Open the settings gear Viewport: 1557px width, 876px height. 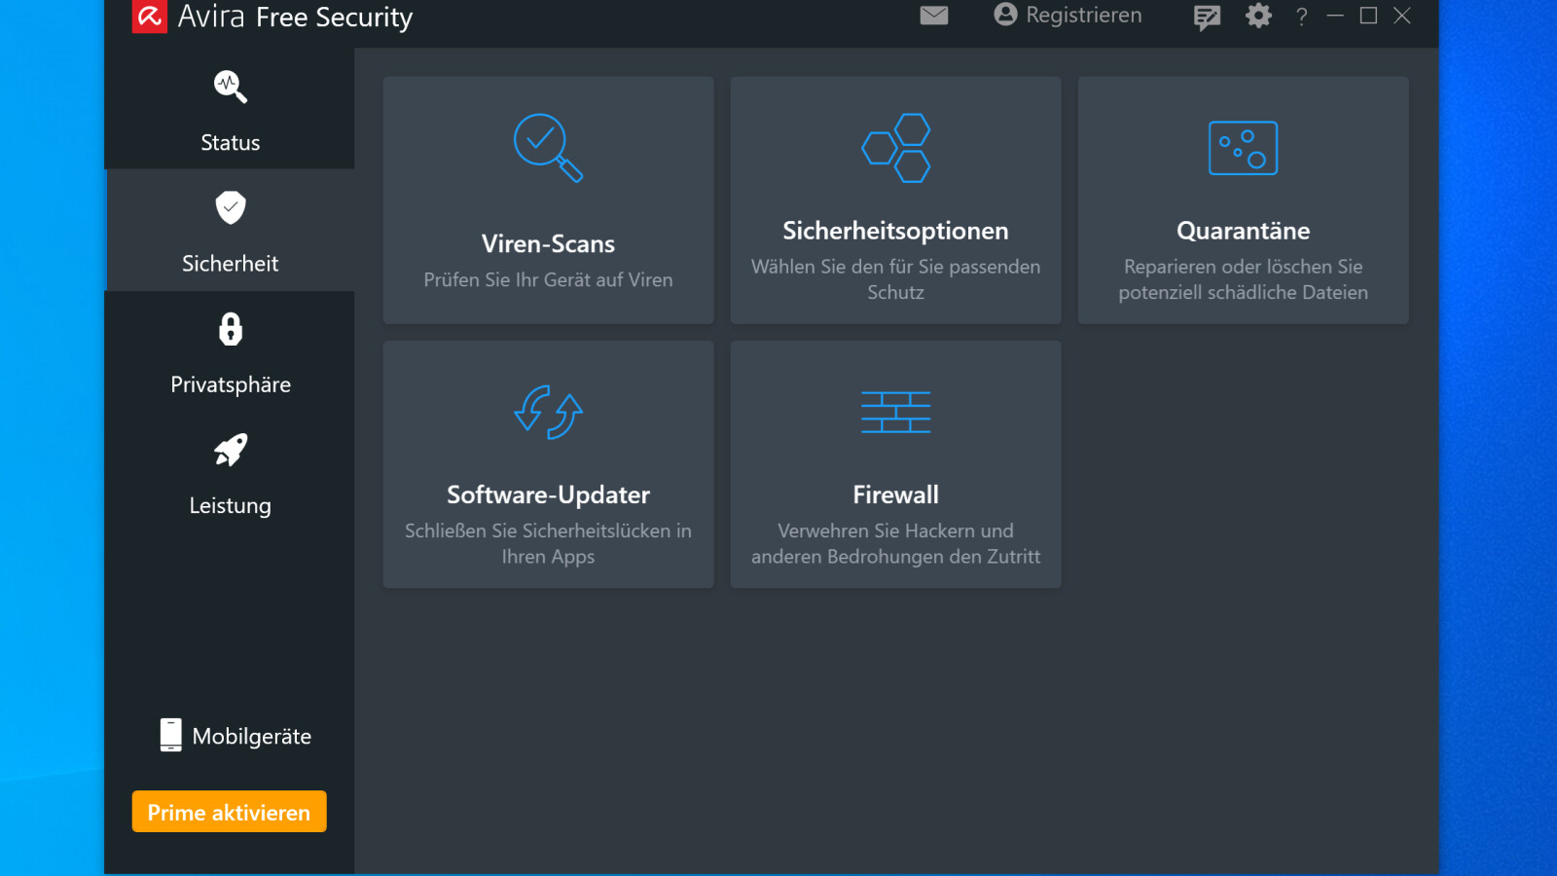pos(1257,16)
